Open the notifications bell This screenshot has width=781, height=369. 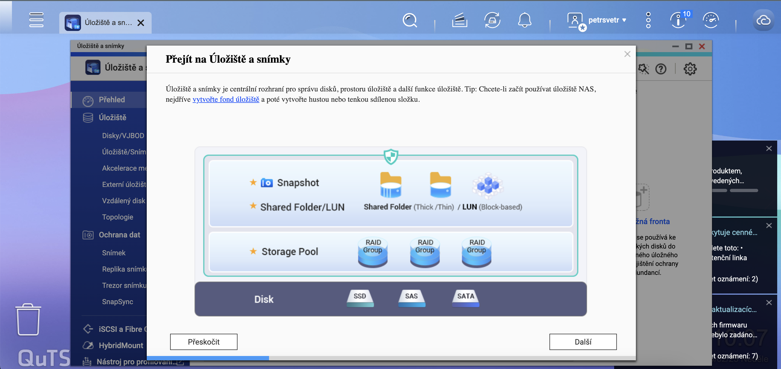525,20
